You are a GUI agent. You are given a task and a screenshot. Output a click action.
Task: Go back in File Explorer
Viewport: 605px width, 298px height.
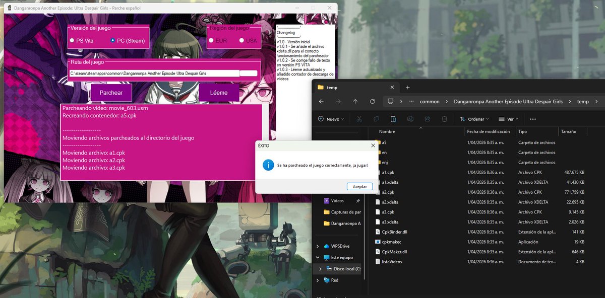[x=321, y=101]
